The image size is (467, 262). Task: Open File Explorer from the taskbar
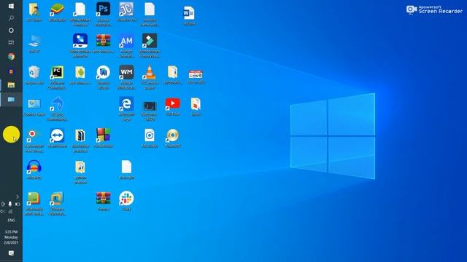click(11, 85)
